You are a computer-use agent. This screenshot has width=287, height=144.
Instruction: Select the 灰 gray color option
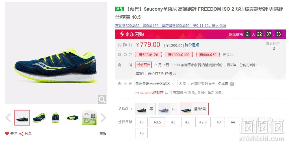coord(168,109)
